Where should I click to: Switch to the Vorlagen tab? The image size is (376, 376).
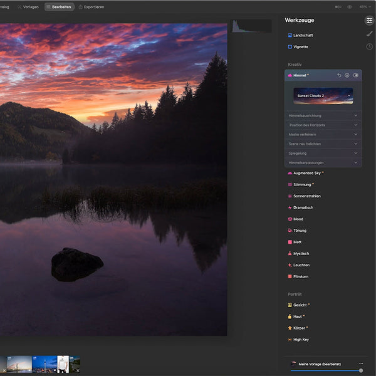(x=28, y=7)
